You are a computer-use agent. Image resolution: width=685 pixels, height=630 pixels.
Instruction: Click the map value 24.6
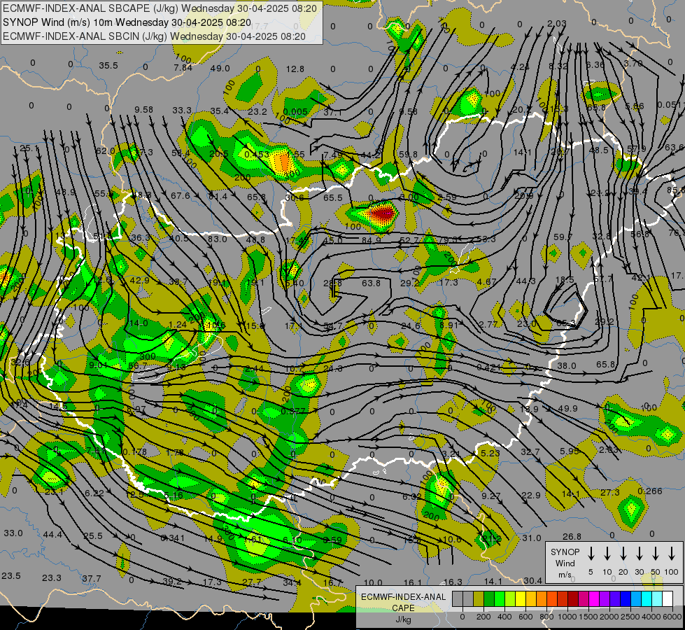tap(410, 325)
